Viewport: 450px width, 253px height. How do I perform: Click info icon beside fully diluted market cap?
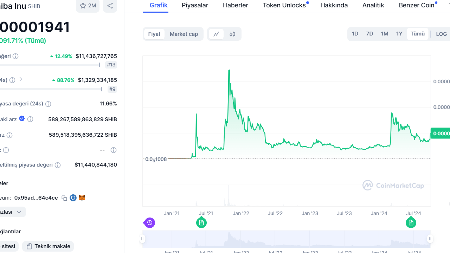tap(58, 165)
